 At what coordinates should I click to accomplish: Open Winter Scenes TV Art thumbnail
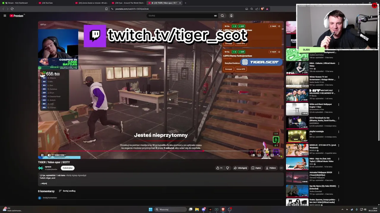click(297, 82)
